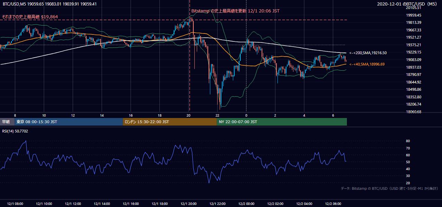Click the RSI scale value 80

click(x=408, y=141)
